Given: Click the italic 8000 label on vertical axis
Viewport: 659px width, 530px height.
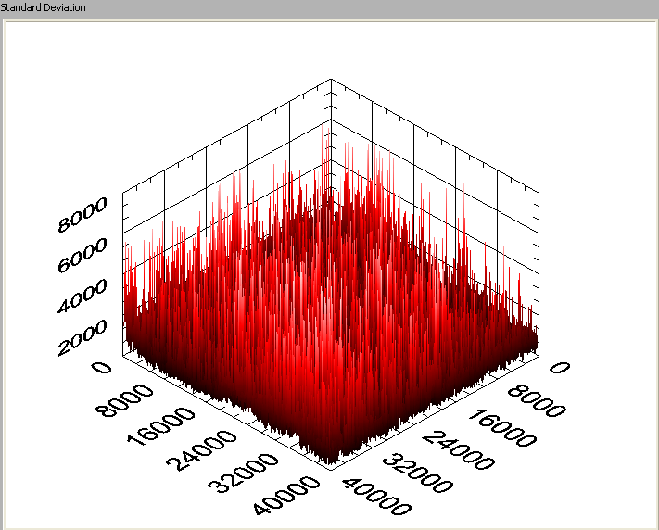Looking at the screenshot, I should [82, 214].
